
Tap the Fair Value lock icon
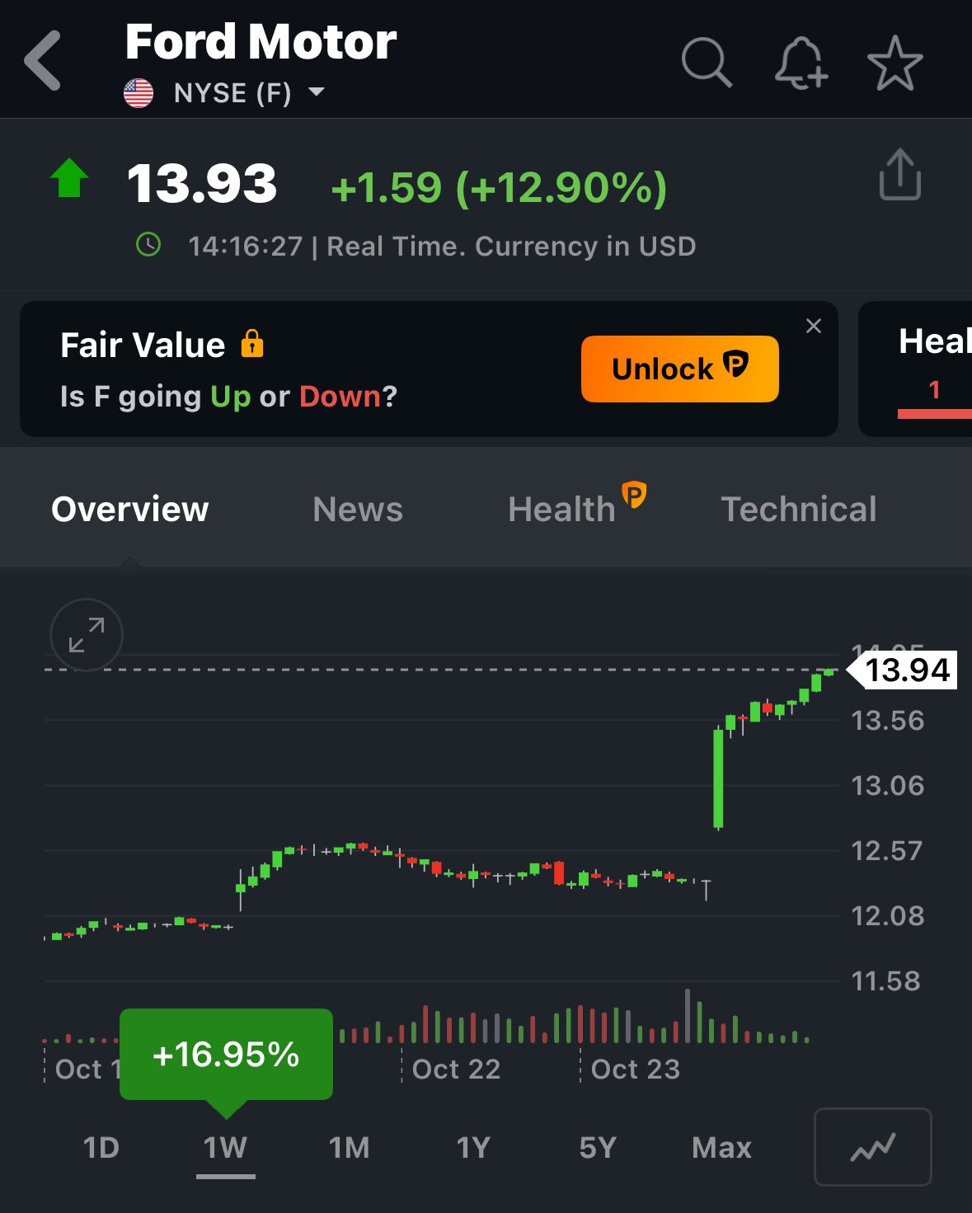pos(252,343)
